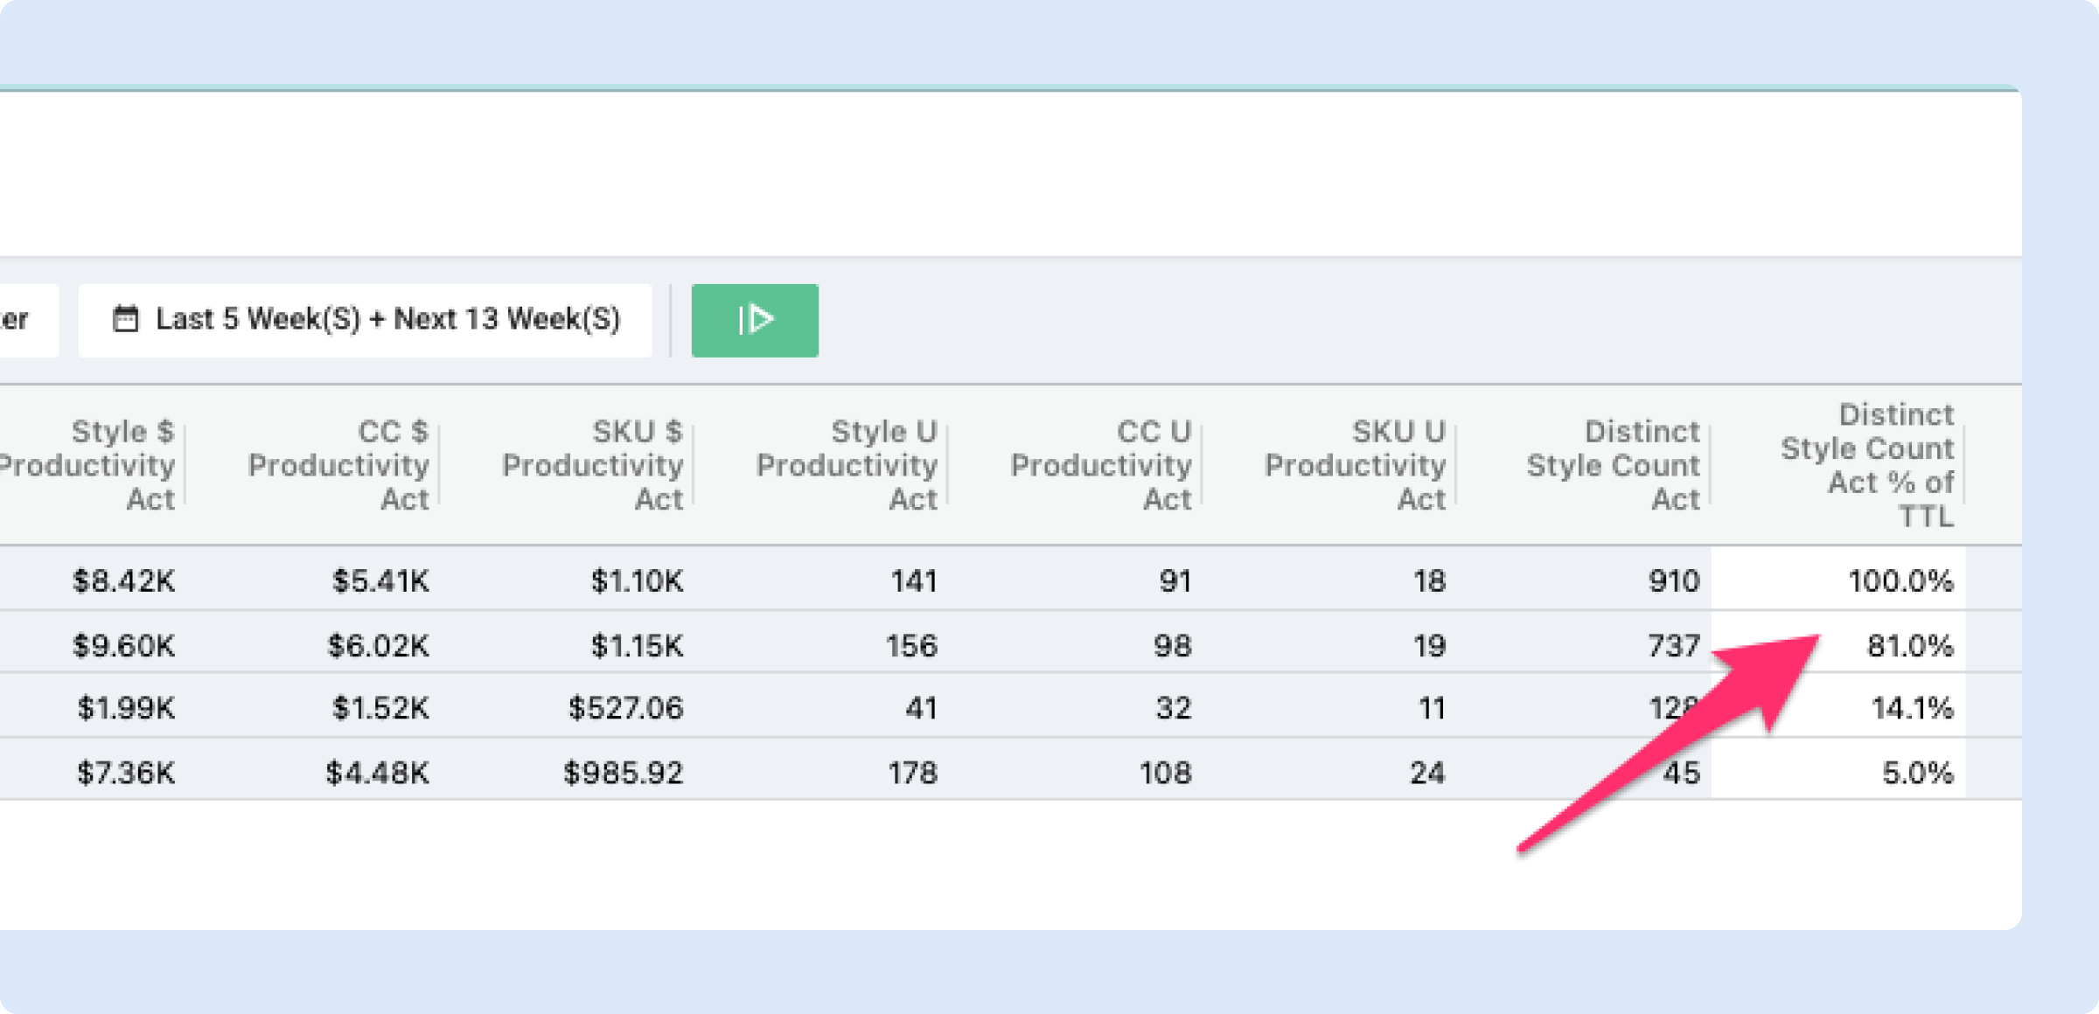Select the 108 CC U cell

pyautogui.click(x=1165, y=773)
